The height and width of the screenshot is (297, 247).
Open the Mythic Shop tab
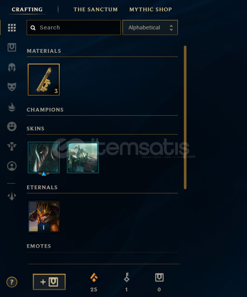[150, 9]
